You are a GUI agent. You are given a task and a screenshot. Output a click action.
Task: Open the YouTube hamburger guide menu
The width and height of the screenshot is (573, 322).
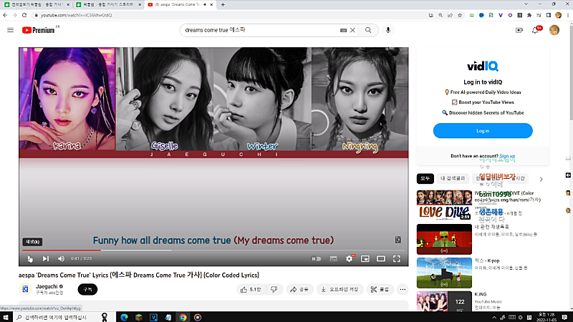pyautogui.click(x=10, y=30)
